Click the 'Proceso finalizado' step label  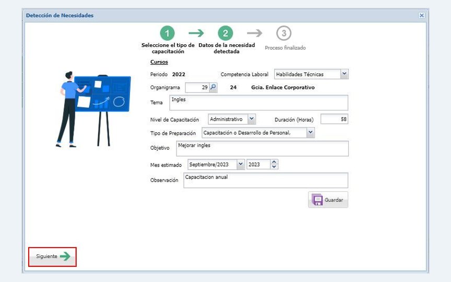click(285, 48)
